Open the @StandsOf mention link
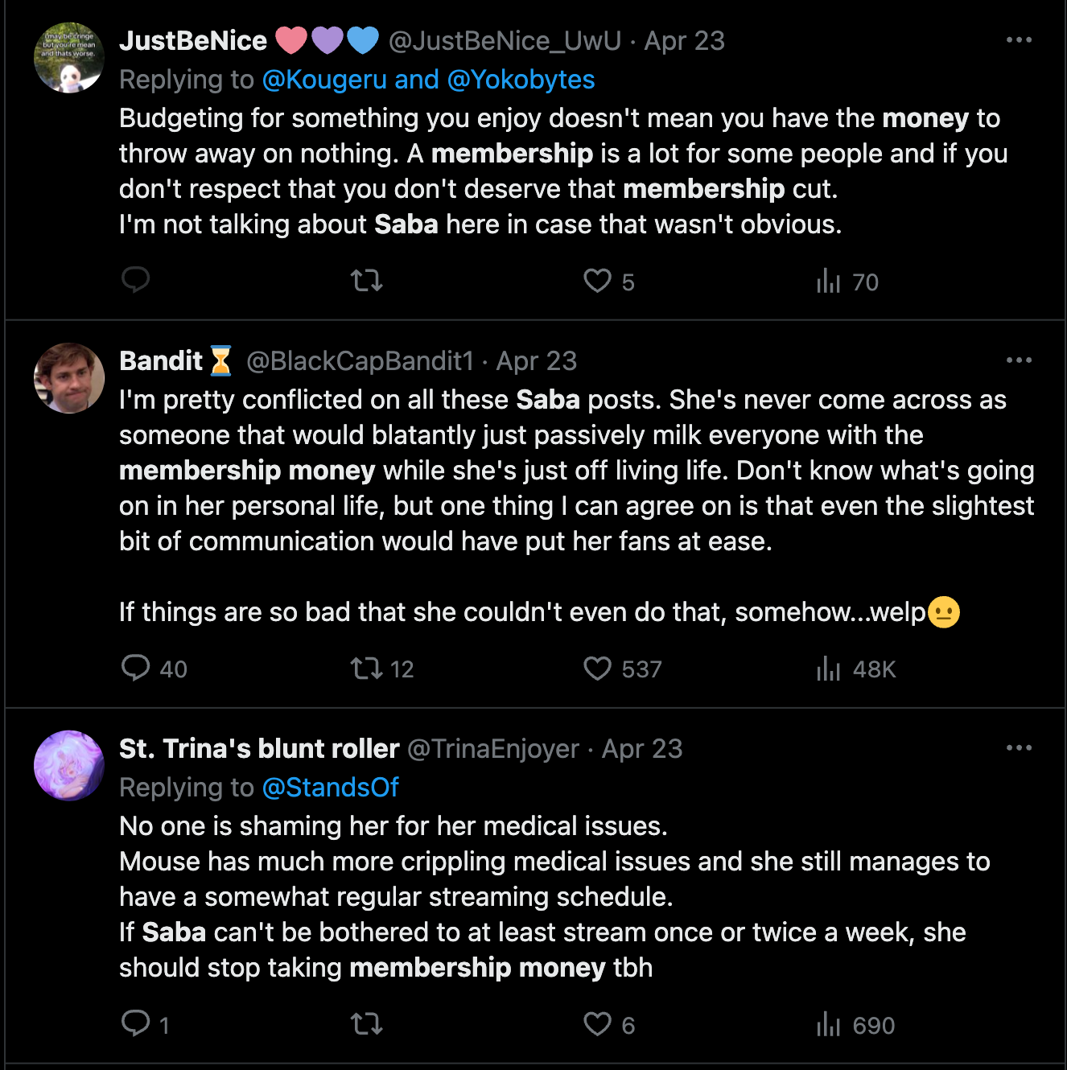Image resolution: width=1067 pixels, height=1070 pixels. (331, 787)
